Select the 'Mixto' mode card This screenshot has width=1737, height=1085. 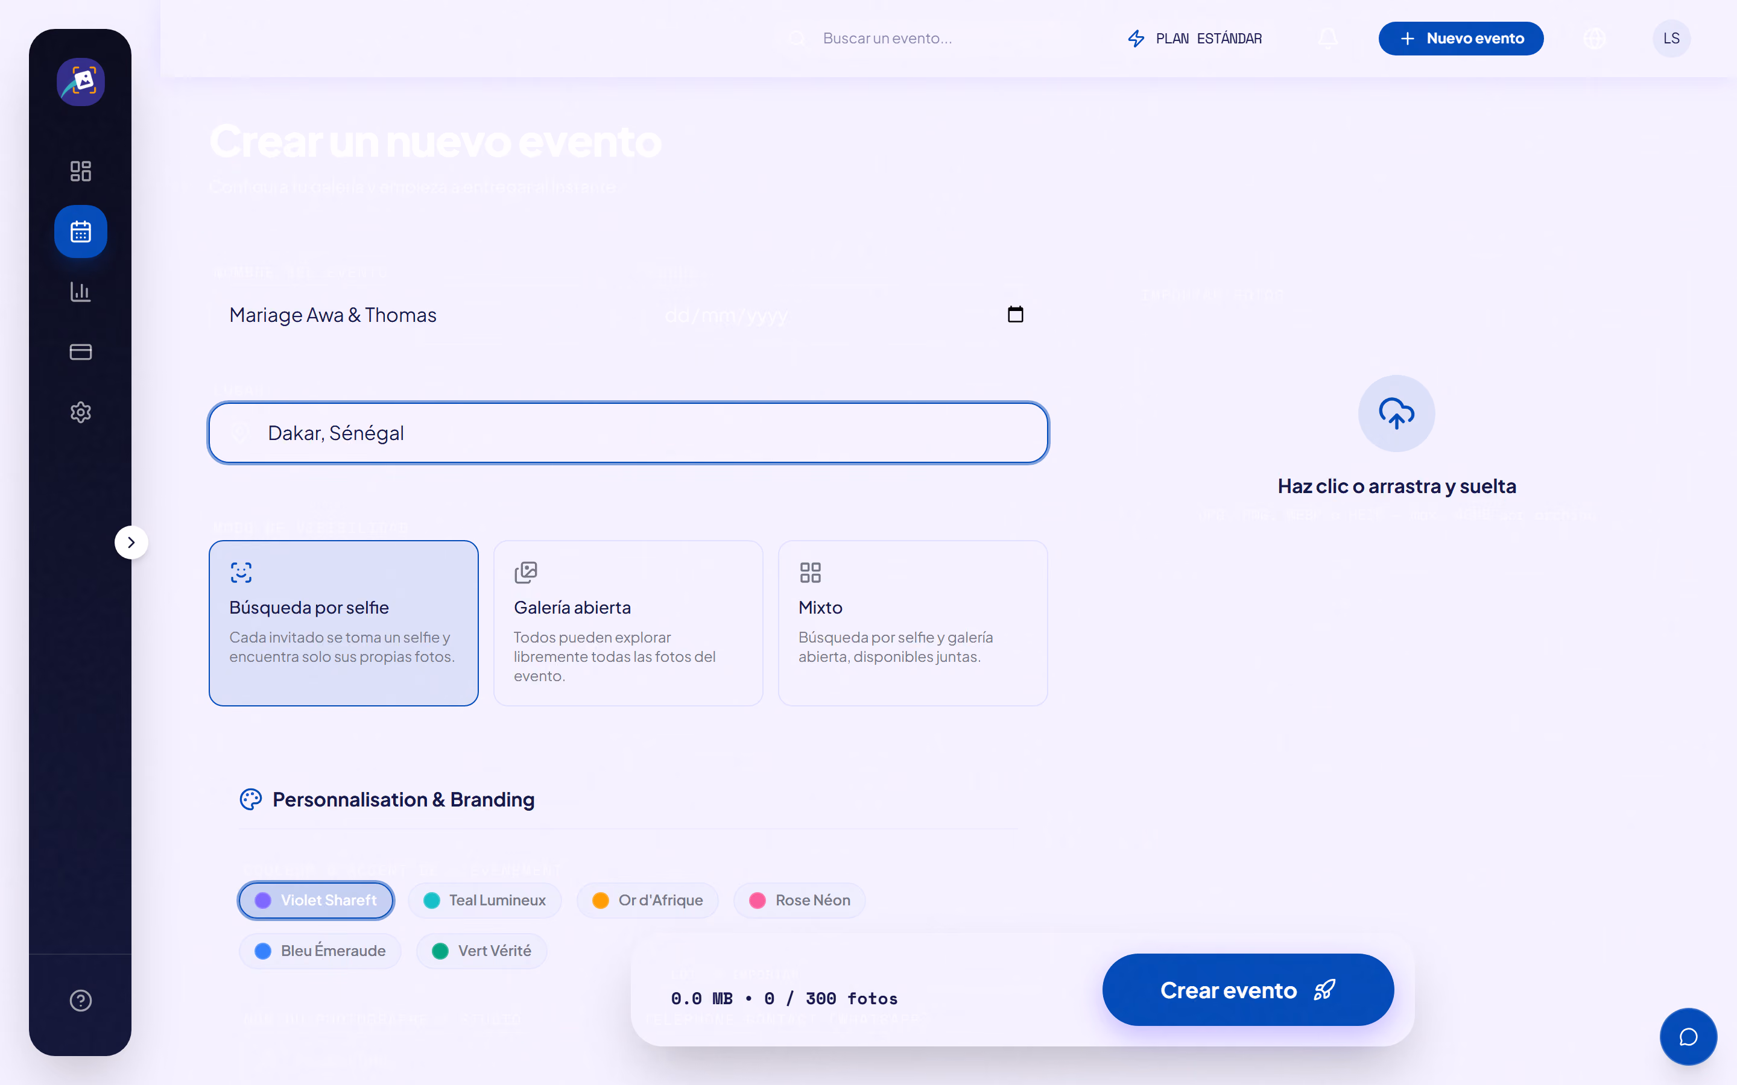(x=913, y=623)
